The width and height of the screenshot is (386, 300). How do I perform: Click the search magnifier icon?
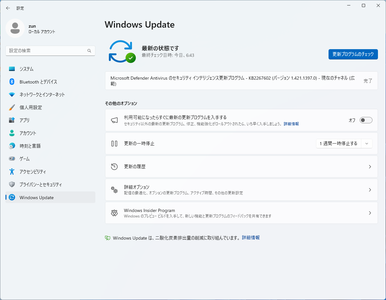click(89, 51)
